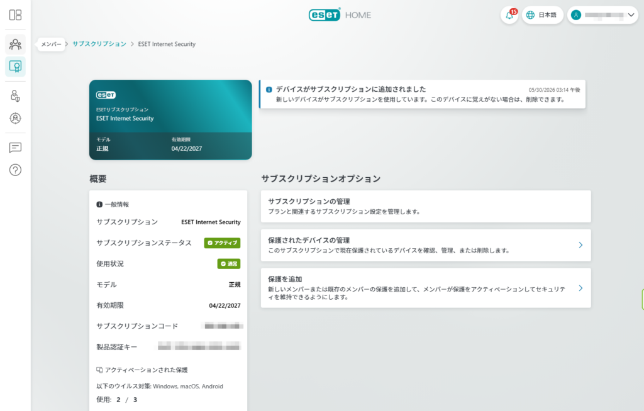Click the 04/22/2027 expiry value in overview
This screenshot has height=411, width=644.
[x=225, y=305]
